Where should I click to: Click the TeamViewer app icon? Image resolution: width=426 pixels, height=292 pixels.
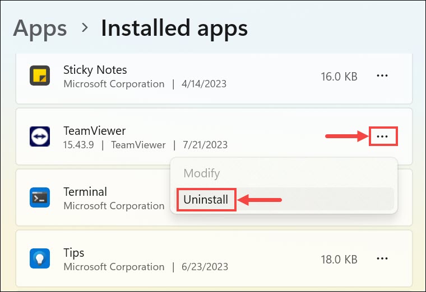pos(40,137)
